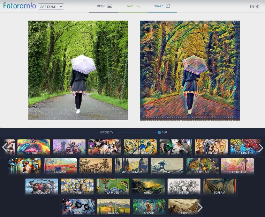This screenshot has height=217, width=265.
Task: Click the Open image icon
Action: tap(109, 6)
